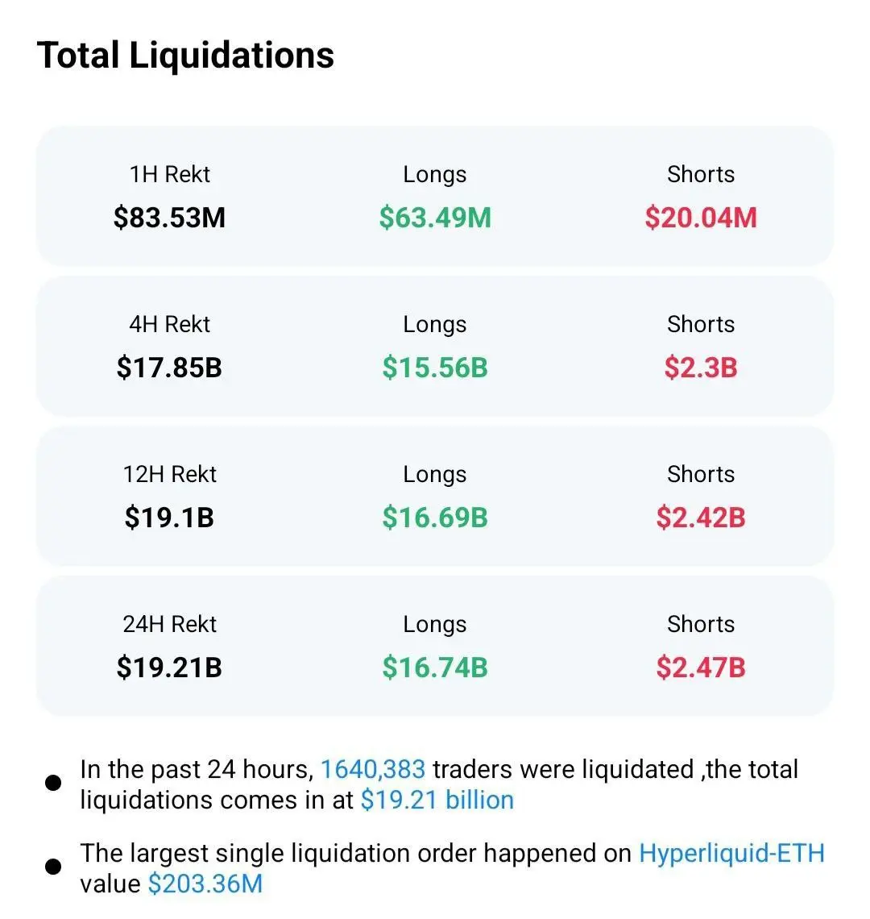
Task: Select the 4H Rekt $17.85B value
Action: point(169,368)
